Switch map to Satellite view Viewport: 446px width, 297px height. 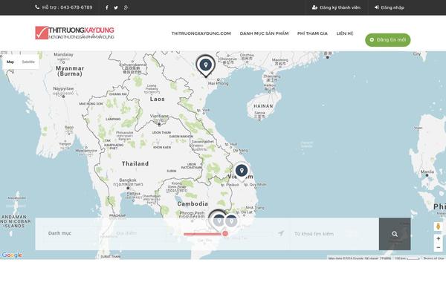[28, 62]
